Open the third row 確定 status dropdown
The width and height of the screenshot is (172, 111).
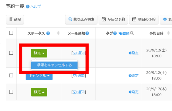tap(39, 92)
